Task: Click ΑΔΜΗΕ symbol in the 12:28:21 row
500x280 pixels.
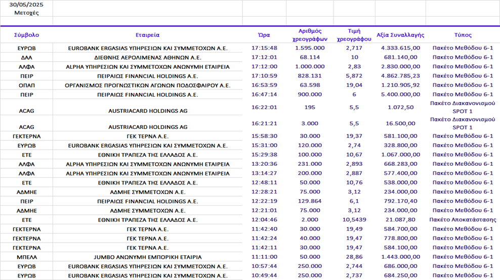Action: 26,192
